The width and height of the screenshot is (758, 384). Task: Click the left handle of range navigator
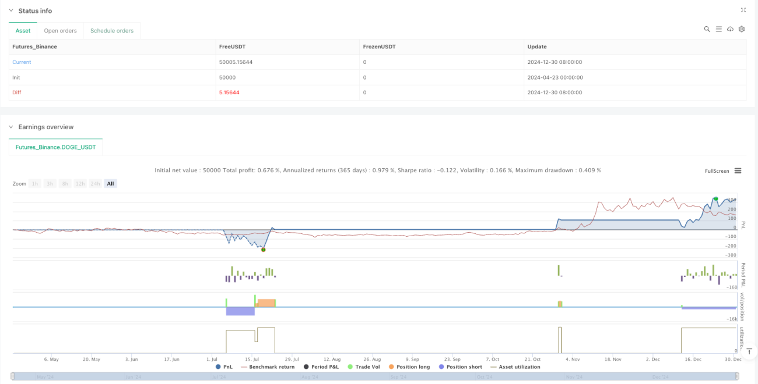coord(14,377)
